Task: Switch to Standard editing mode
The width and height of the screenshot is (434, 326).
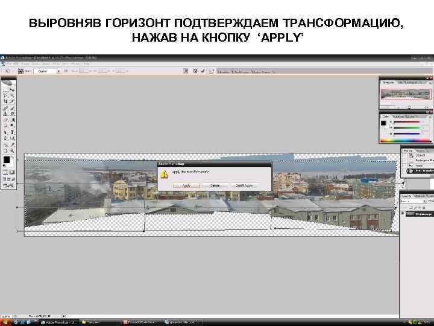Action: click(5, 172)
